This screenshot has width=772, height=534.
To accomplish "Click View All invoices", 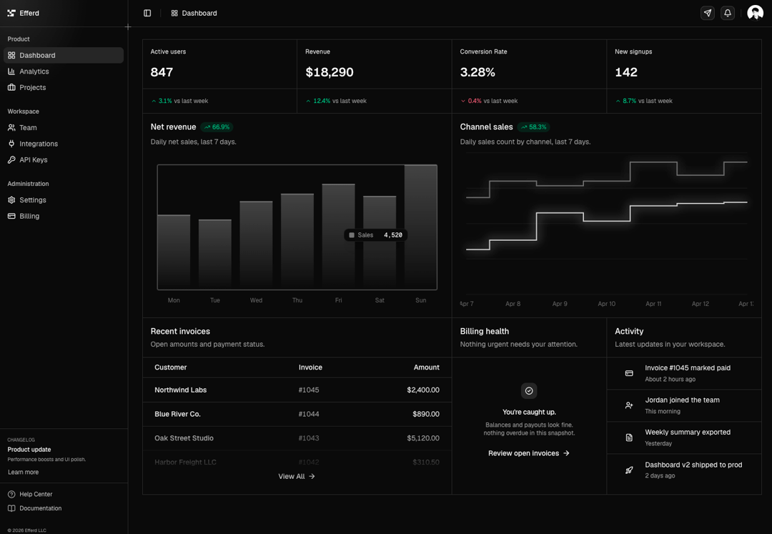I will click(x=297, y=476).
